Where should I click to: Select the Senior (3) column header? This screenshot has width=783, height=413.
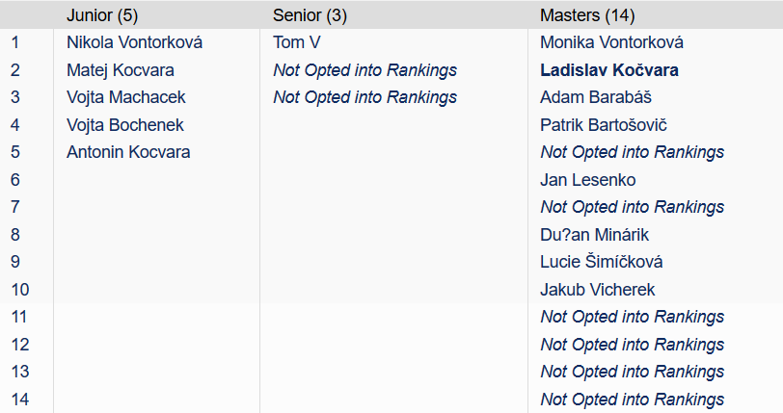(310, 15)
